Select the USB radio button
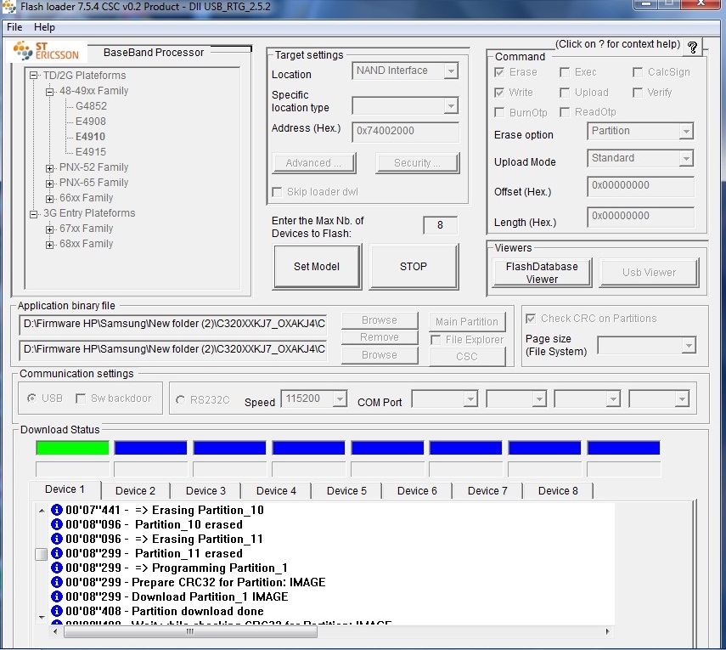The width and height of the screenshot is (726, 650). (x=32, y=398)
